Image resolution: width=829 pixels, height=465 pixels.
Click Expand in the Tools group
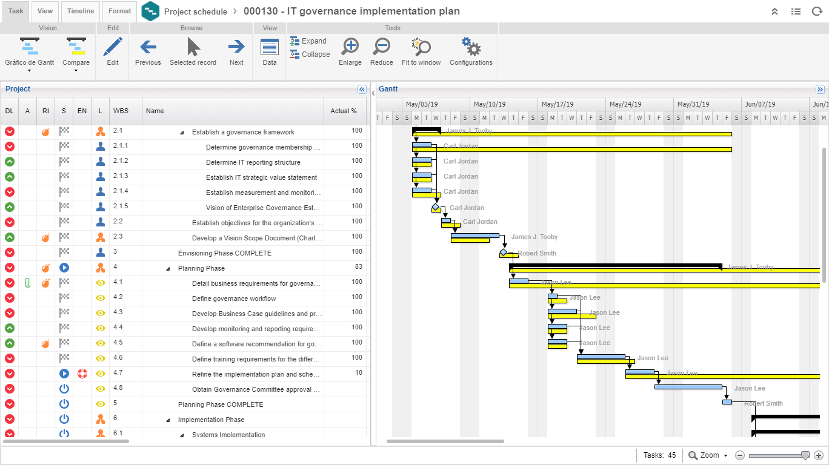[x=308, y=41]
